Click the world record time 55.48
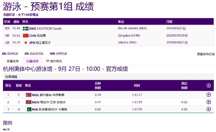Screen dimensions: 216x132 click(16, 28)
